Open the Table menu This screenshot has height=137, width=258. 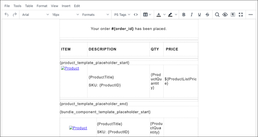pyautogui.click(x=29, y=6)
